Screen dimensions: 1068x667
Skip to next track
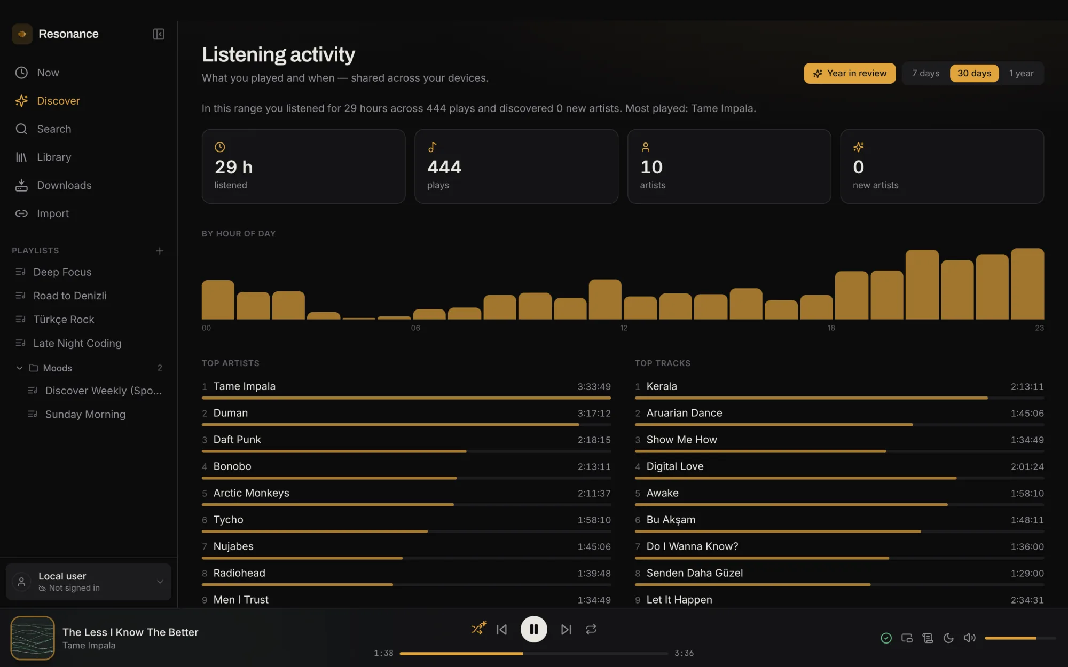(566, 630)
